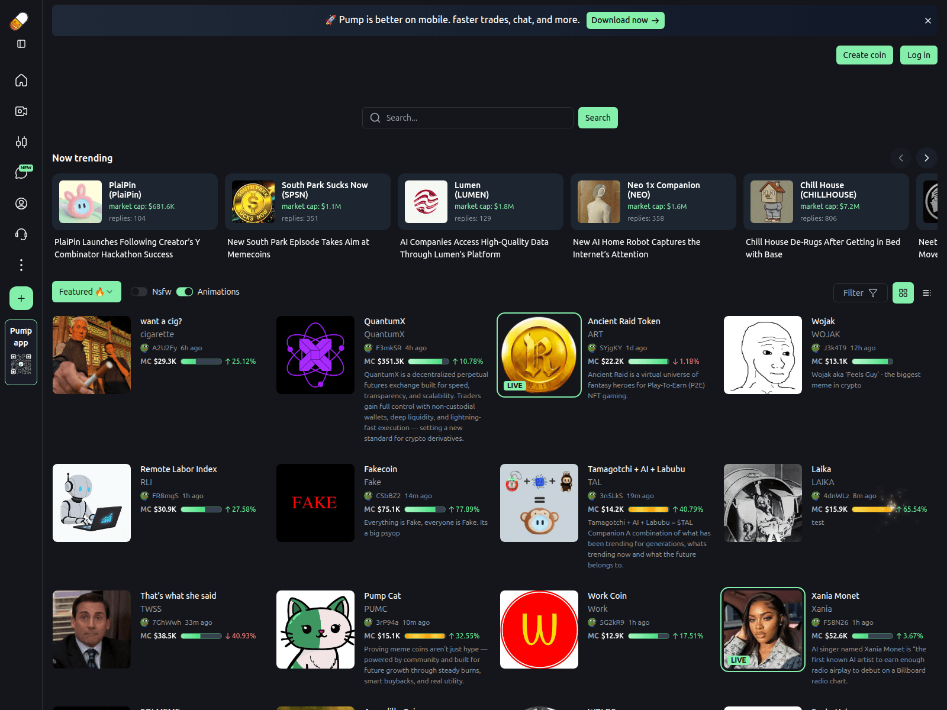Open South Park Sucks Now trending card
Viewport: 947px width, 710px height.
(x=308, y=202)
